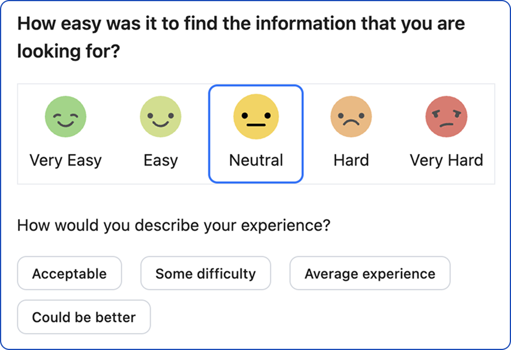Click the "Easy" text label
The width and height of the screenshot is (511, 350).
tap(161, 160)
